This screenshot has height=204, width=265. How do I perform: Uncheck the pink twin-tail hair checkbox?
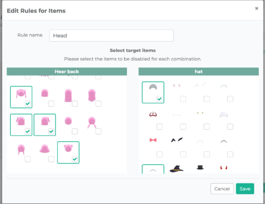tap(27, 104)
